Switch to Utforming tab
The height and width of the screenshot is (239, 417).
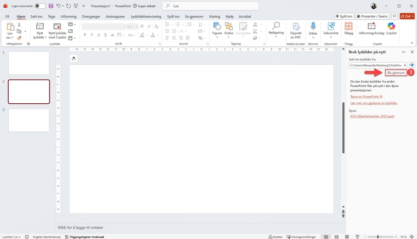tap(69, 16)
